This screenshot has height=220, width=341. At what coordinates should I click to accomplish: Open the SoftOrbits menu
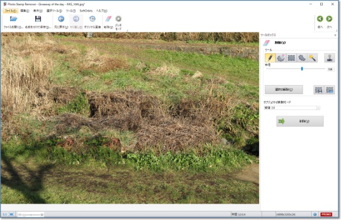[x=86, y=11]
